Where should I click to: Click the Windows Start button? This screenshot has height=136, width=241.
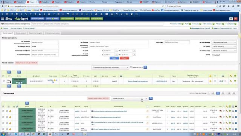point(3,134)
